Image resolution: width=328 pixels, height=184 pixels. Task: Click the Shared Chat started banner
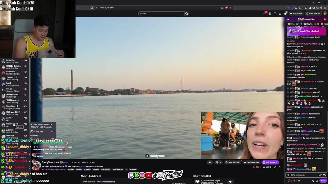[x=306, y=31]
